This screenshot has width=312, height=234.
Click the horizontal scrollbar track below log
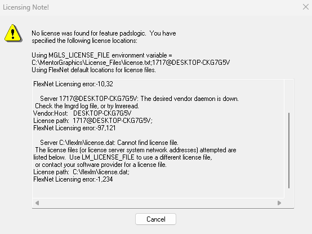pos(158,203)
